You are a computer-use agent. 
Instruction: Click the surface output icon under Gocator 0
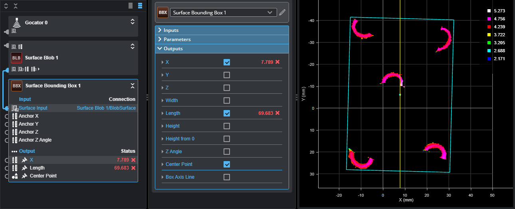coord(14,31)
